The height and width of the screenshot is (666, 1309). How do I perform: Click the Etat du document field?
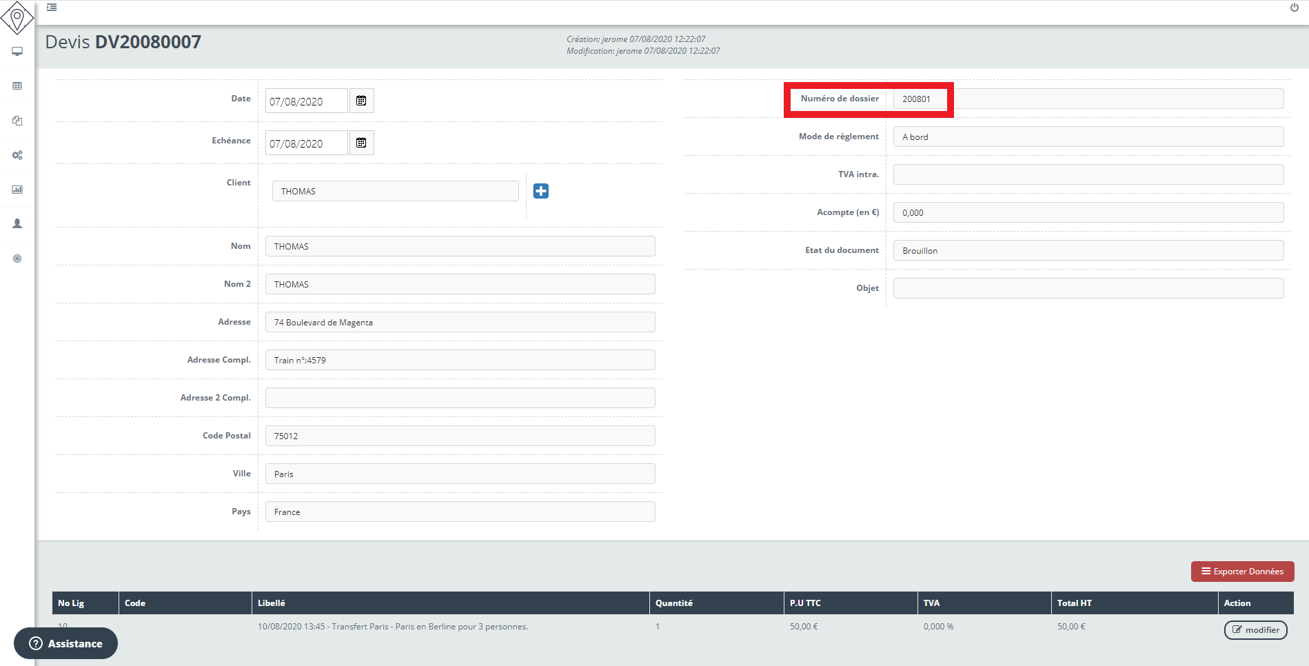point(1088,250)
